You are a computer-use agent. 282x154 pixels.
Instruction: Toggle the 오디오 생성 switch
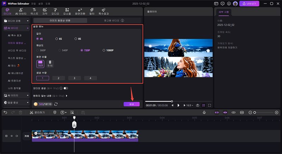pos(66,88)
